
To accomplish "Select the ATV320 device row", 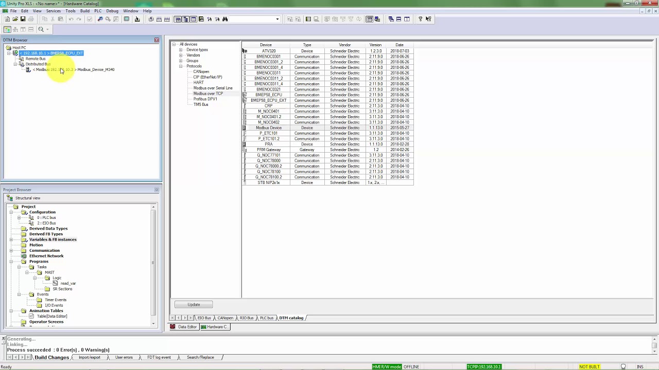I will (327, 51).
